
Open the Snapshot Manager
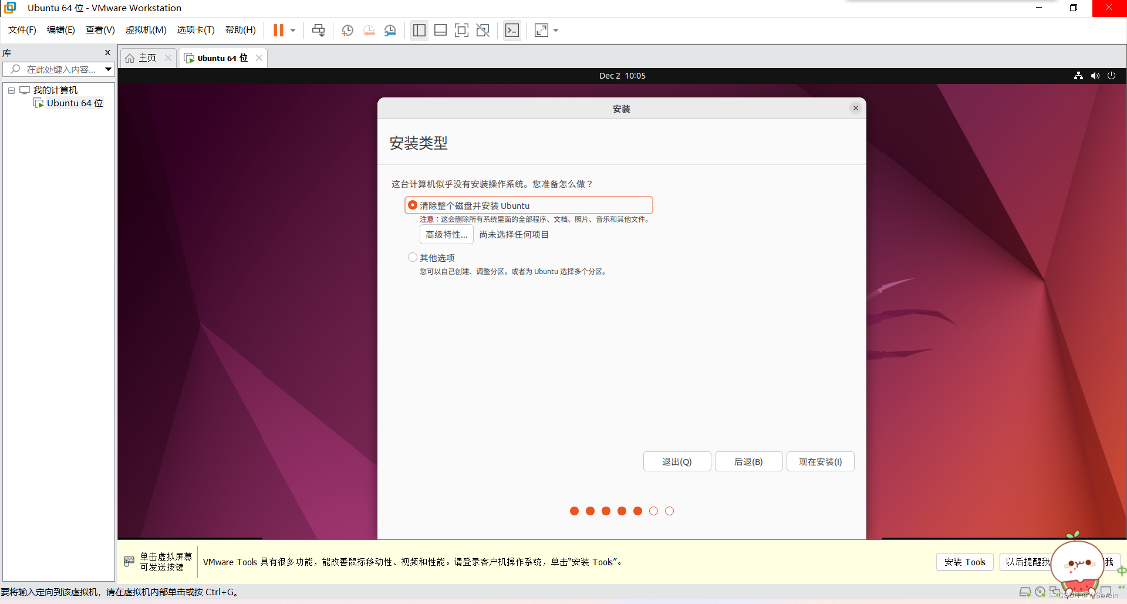390,30
